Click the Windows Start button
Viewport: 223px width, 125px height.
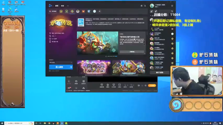coord(2,123)
